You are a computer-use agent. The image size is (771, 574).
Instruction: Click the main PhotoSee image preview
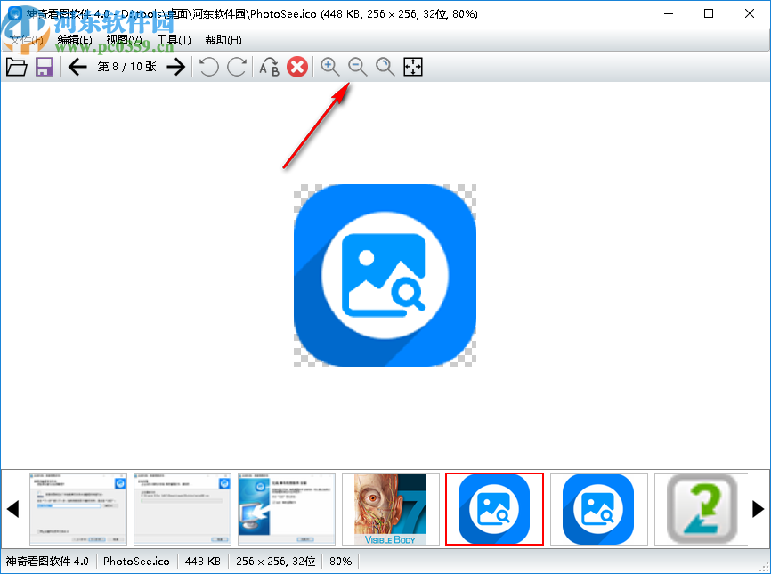(x=385, y=275)
